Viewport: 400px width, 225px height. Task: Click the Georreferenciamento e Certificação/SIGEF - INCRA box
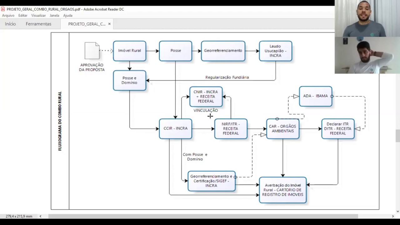(x=212, y=181)
